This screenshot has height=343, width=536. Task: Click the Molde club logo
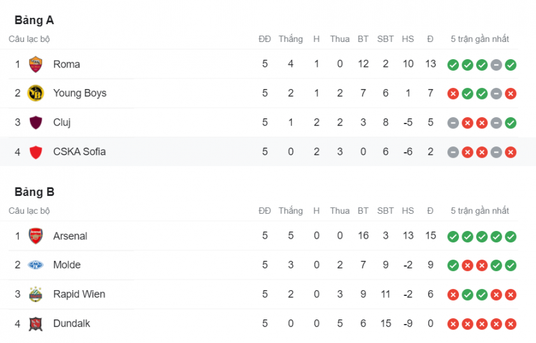(x=36, y=265)
